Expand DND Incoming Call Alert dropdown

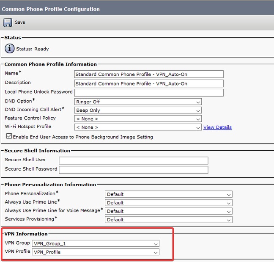pos(138,110)
